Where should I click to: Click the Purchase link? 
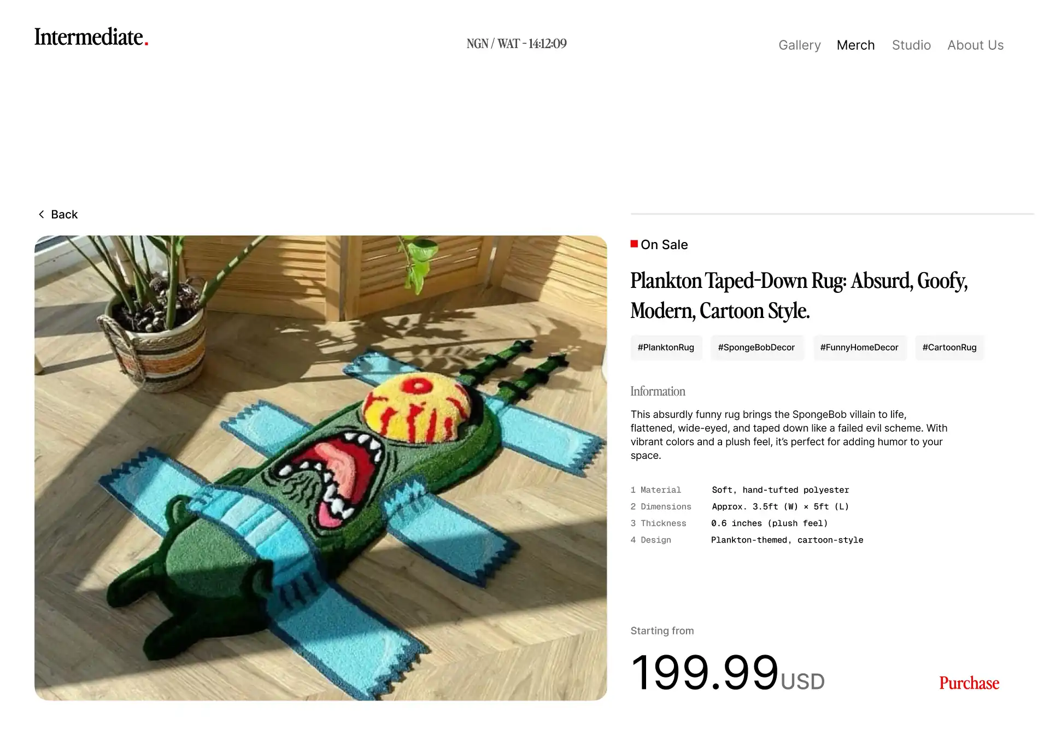[969, 683]
